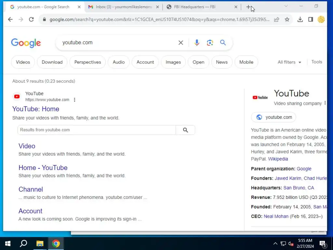Show hidden system tray icons
Viewport: 333px width, 250px height.
[x=275, y=243]
